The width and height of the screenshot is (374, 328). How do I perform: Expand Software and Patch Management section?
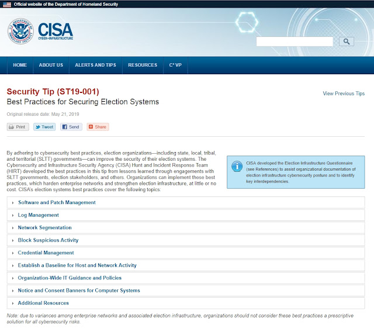coord(186,202)
